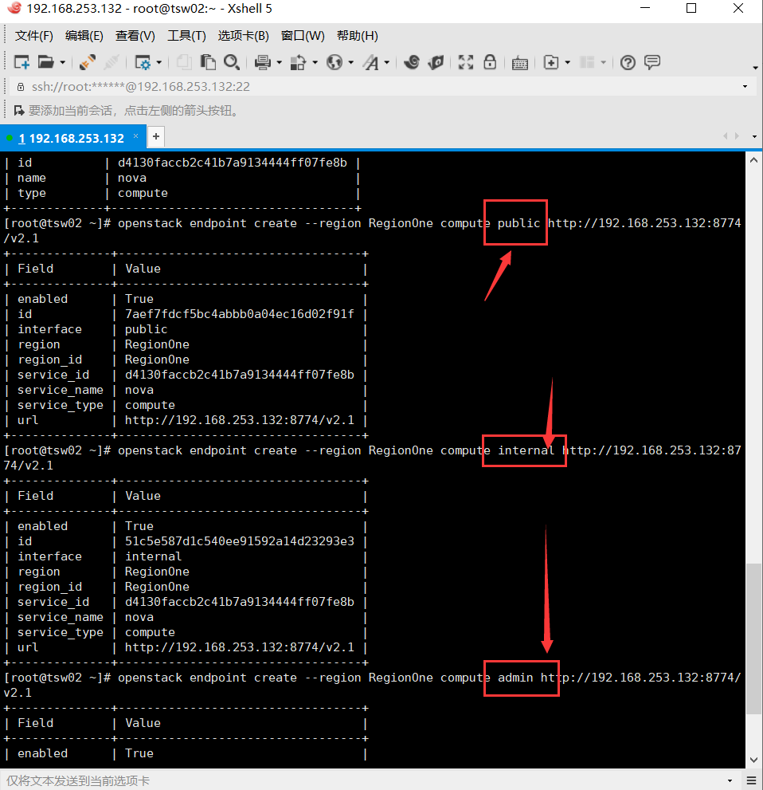Click the id value 7aef7fdcf5bc4abbb0a04ec16d02f91f

240,314
